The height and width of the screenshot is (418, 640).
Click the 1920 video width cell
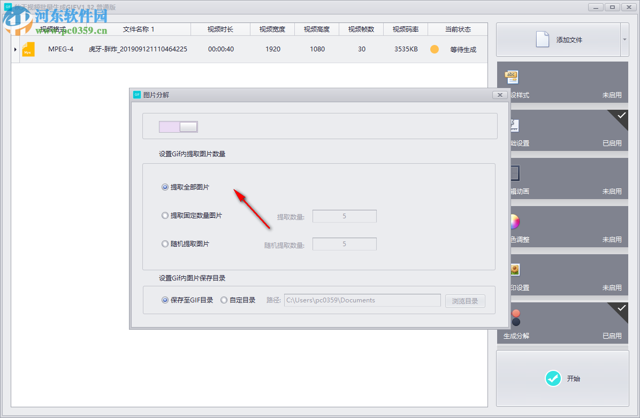[x=273, y=49]
